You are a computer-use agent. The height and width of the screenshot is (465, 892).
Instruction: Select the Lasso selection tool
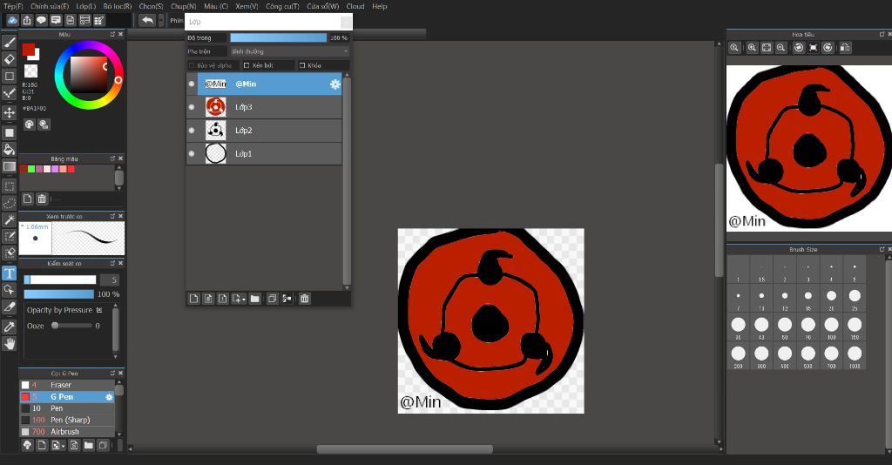click(x=9, y=203)
